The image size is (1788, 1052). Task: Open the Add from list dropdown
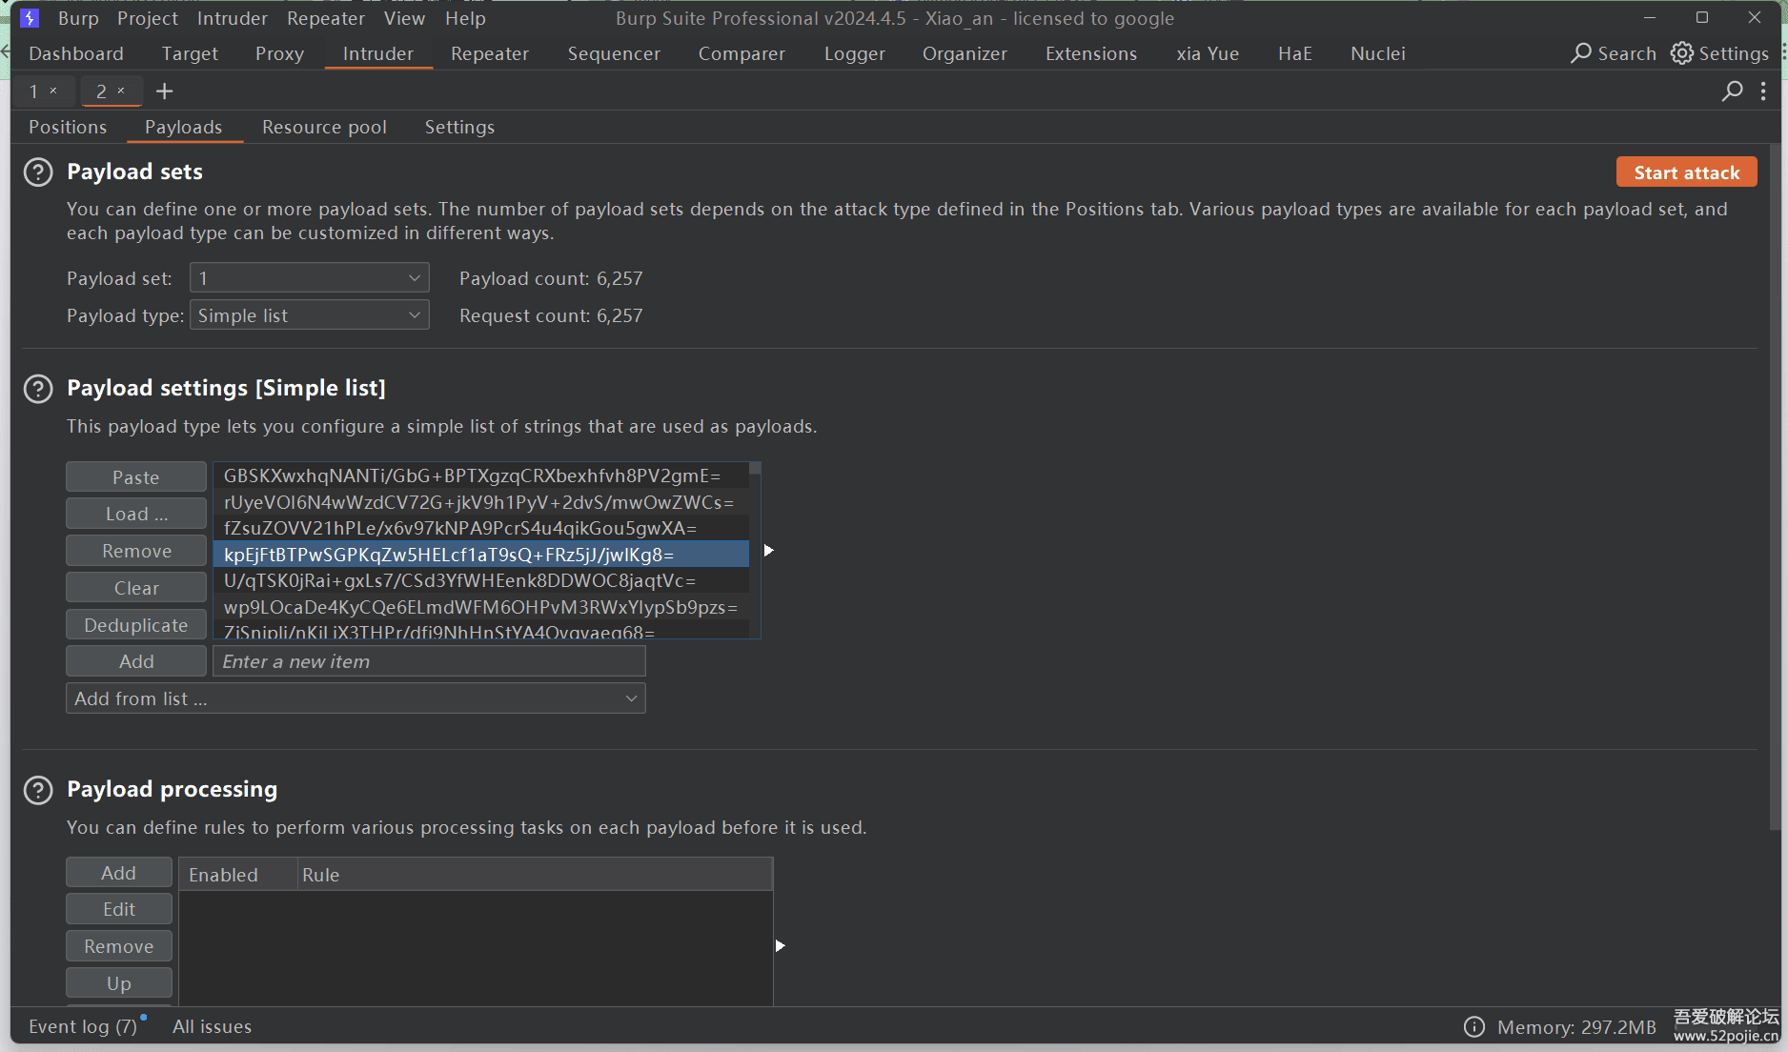[356, 698]
